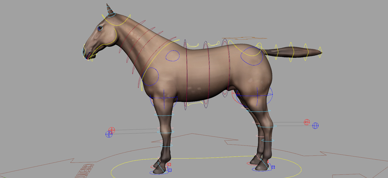Select the blue cross control on the upper front leg
388x178 pixels.
(163, 97)
